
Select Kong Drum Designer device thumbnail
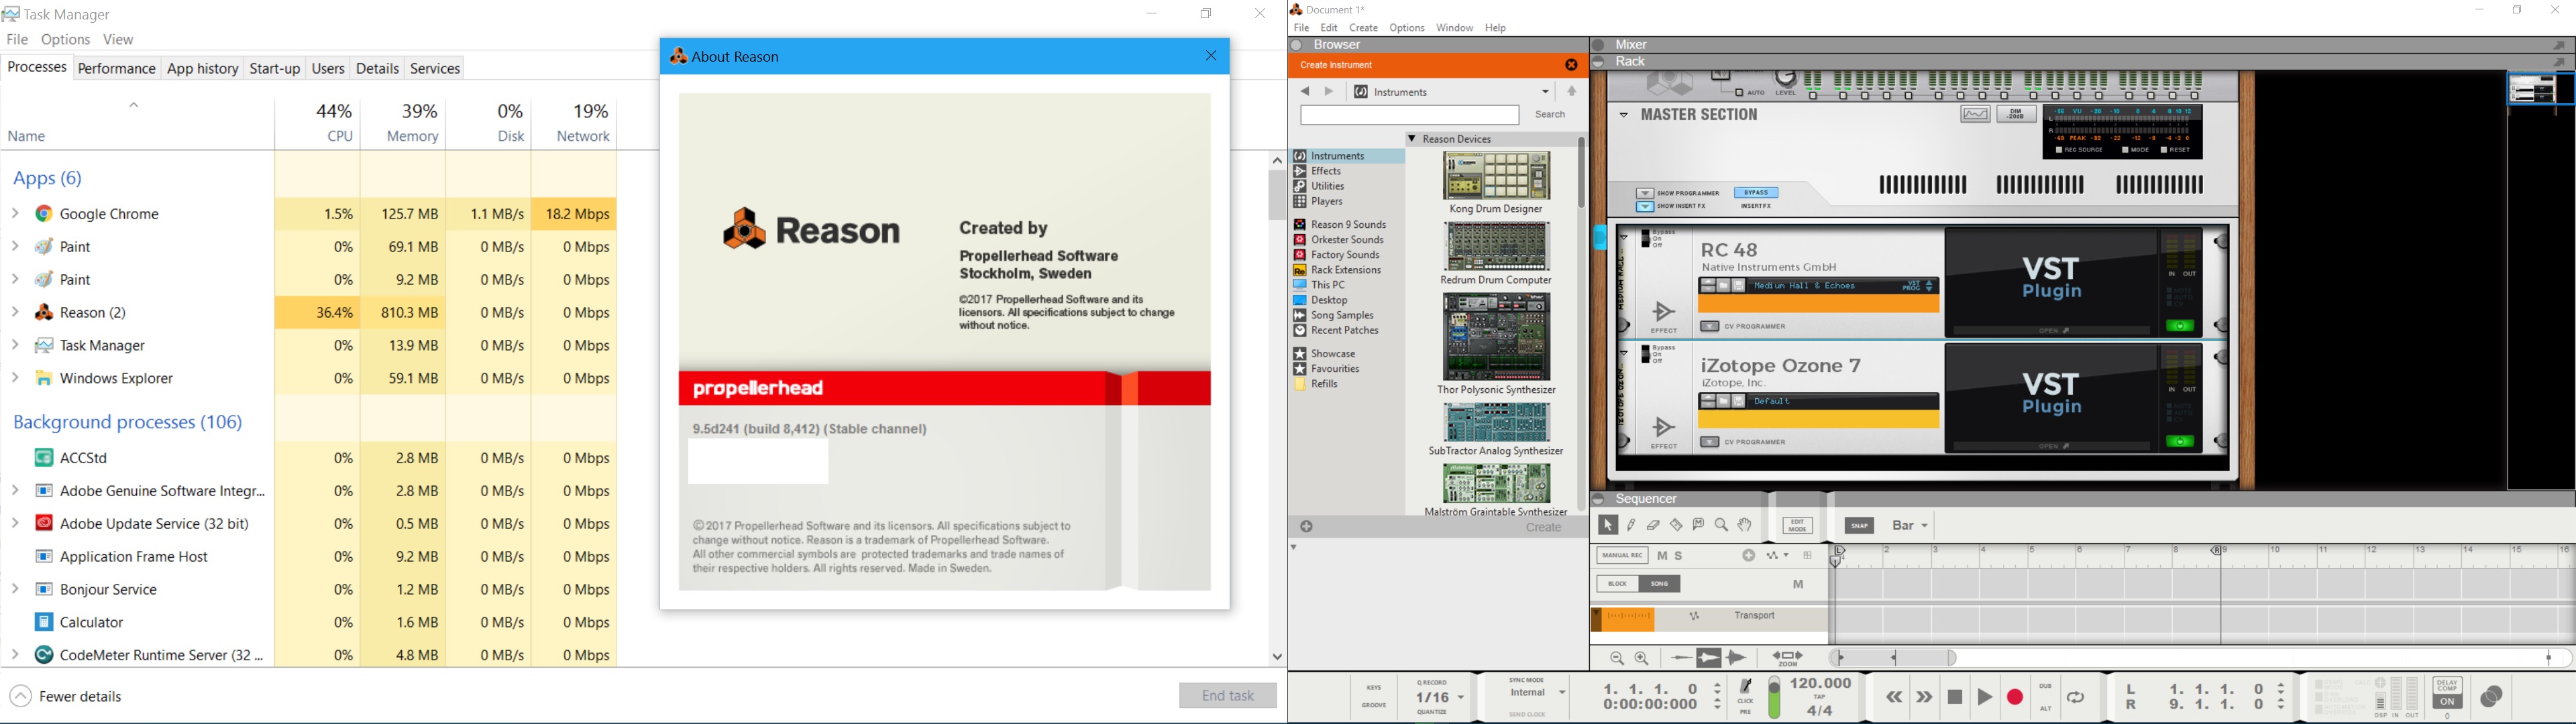tap(1497, 176)
